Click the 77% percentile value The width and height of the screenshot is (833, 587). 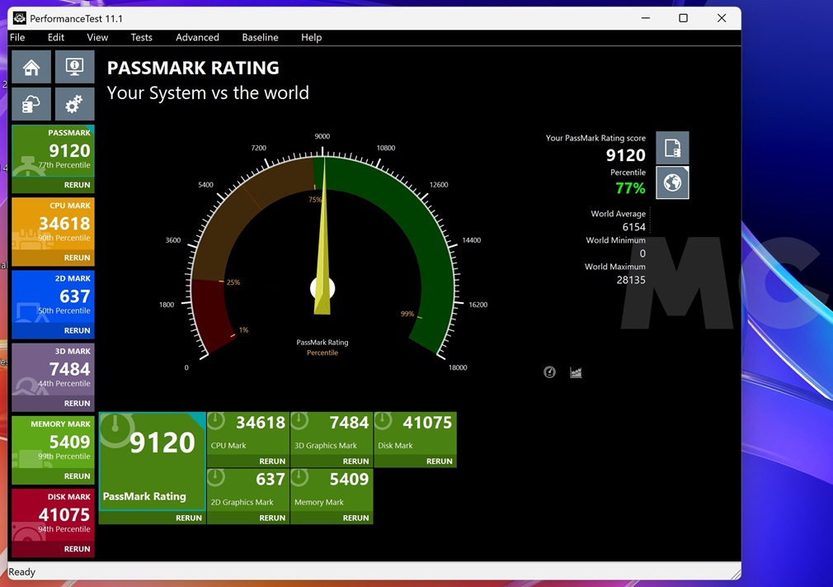pos(630,188)
